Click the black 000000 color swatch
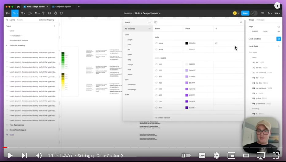Viewport: 286px width, 162px height. [187, 43]
